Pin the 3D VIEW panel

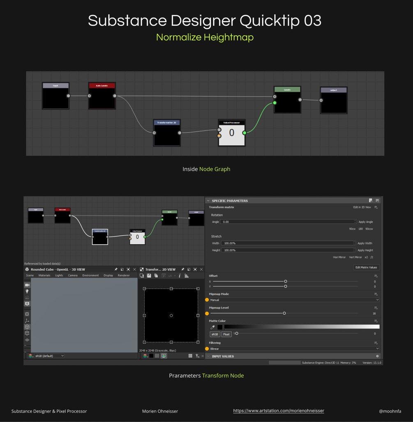116,269
